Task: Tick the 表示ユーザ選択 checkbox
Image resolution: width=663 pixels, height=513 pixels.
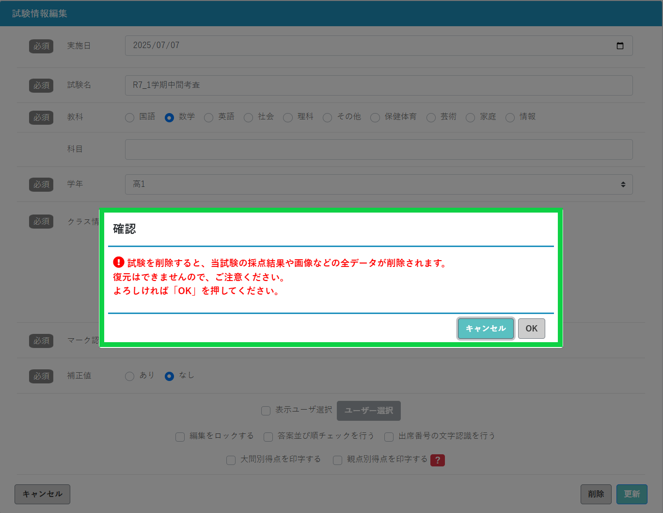Action: tap(266, 411)
